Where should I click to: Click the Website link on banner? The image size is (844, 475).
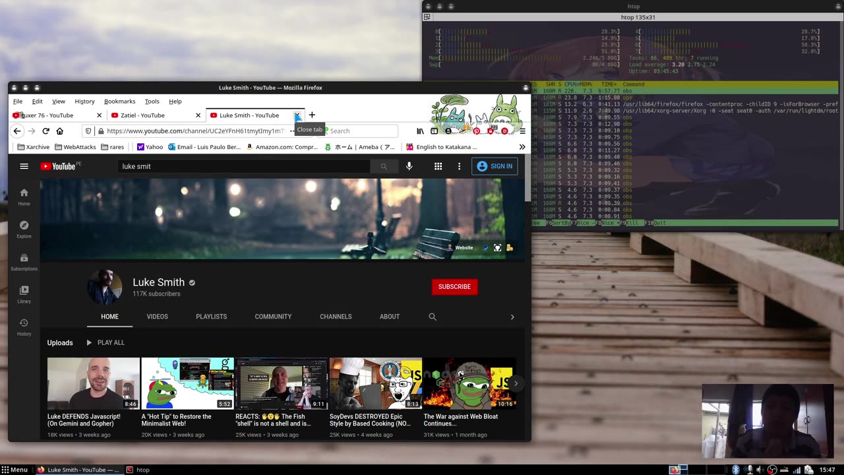point(460,247)
